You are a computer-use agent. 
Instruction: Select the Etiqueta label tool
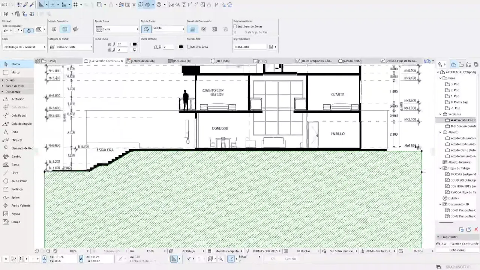[17, 140]
